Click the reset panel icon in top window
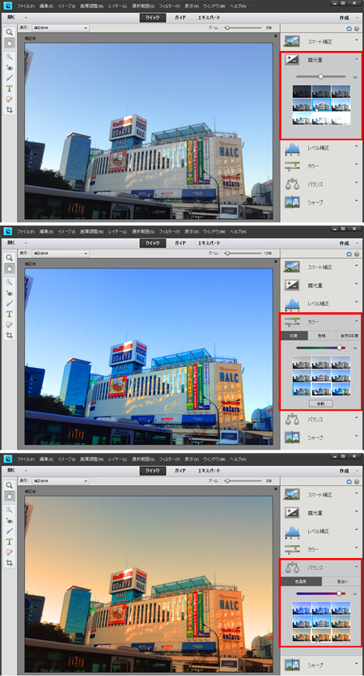 click(349, 28)
